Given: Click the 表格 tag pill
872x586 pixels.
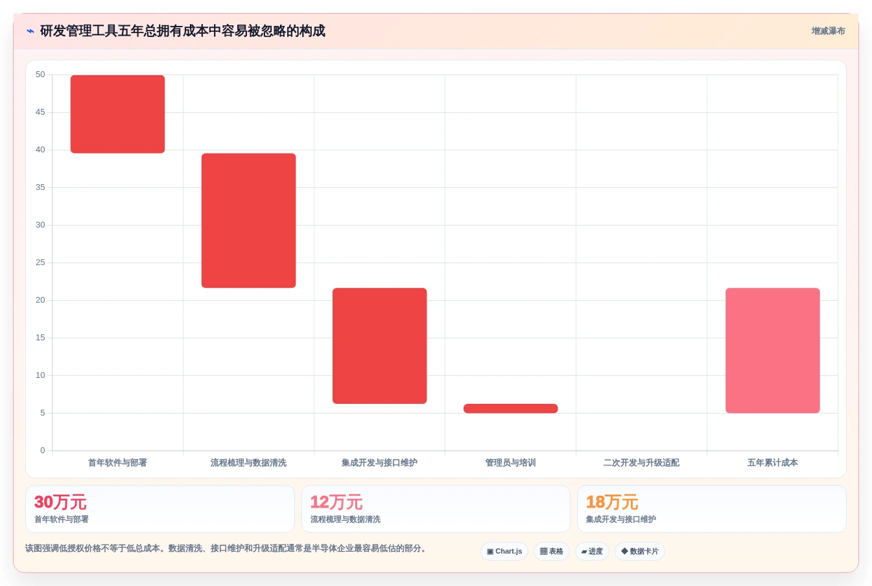Looking at the screenshot, I should pyautogui.click(x=552, y=551).
